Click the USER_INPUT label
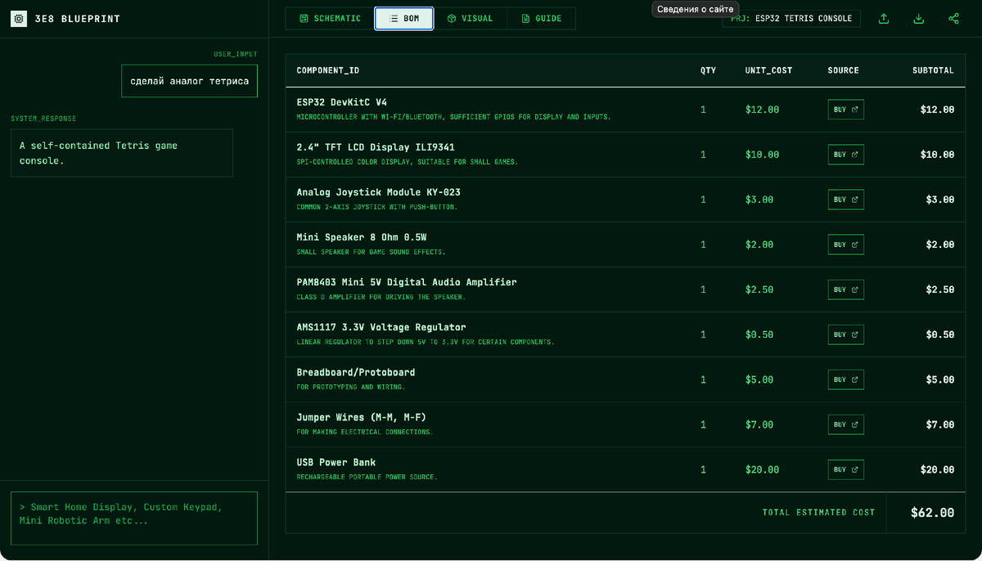The width and height of the screenshot is (982, 561). click(235, 54)
